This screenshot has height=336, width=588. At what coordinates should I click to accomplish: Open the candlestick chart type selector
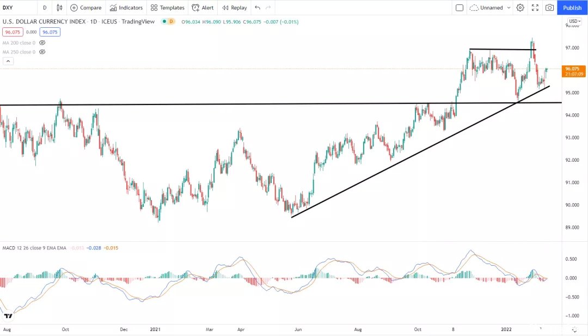[59, 8]
